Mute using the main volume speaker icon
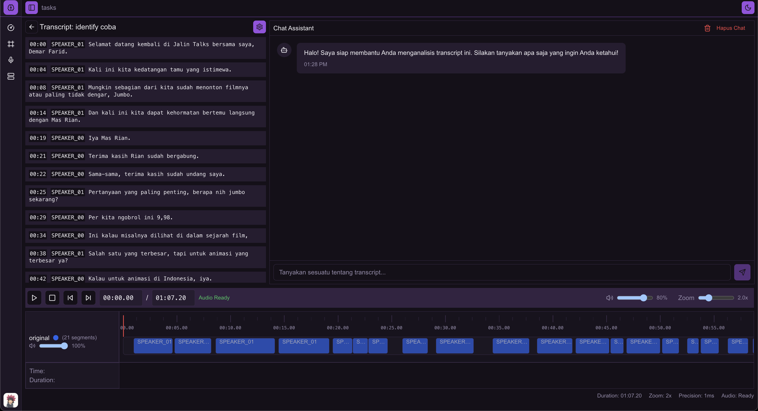 pyautogui.click(x=609, y=298)
